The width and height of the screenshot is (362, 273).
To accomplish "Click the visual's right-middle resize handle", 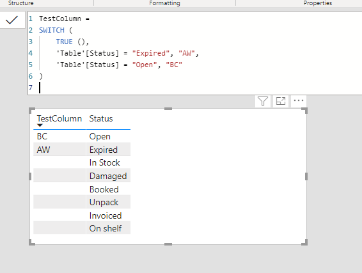I will 306,176.
